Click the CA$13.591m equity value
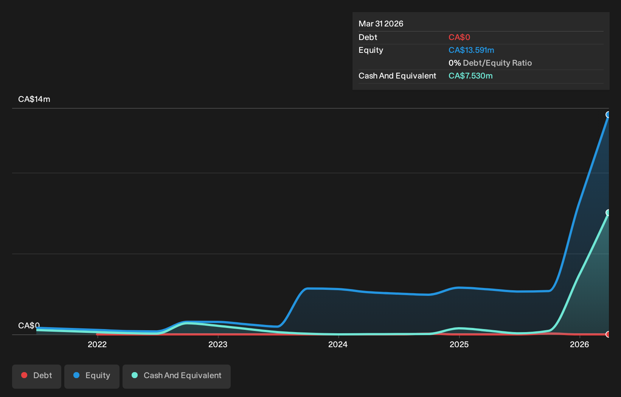 point(471,50)
